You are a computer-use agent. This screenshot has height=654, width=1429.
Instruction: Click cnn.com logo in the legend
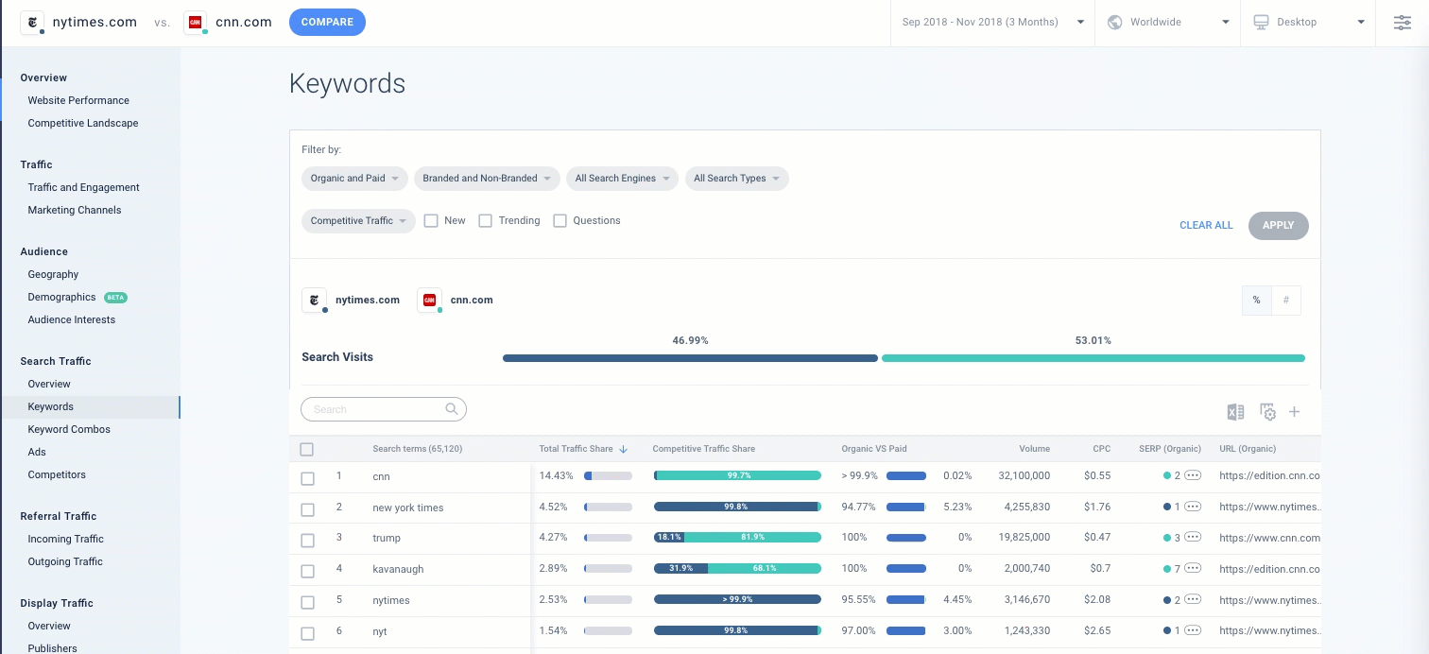point(429,301)
